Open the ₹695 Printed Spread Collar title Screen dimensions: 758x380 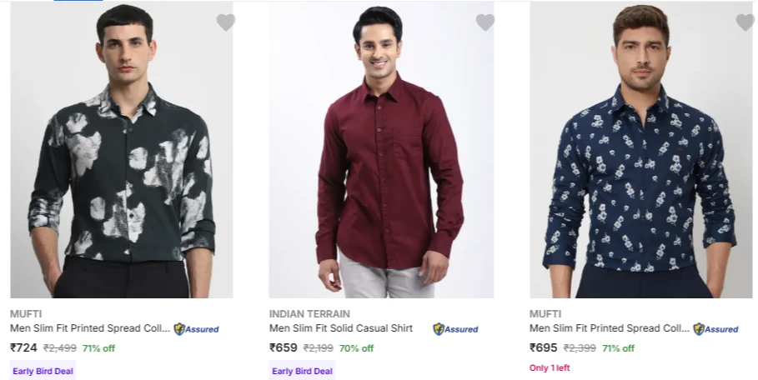click(x=609, y=328)
